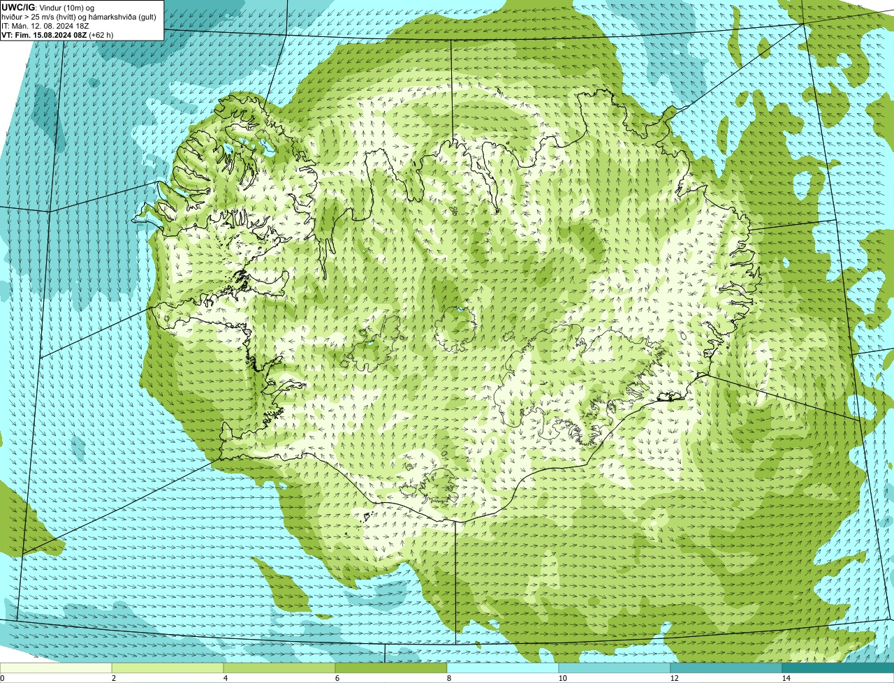Click the pale yellow 0–2 m/s legend swatch
The width and height of the screenshot is (894, 683).
coord(56,668)
